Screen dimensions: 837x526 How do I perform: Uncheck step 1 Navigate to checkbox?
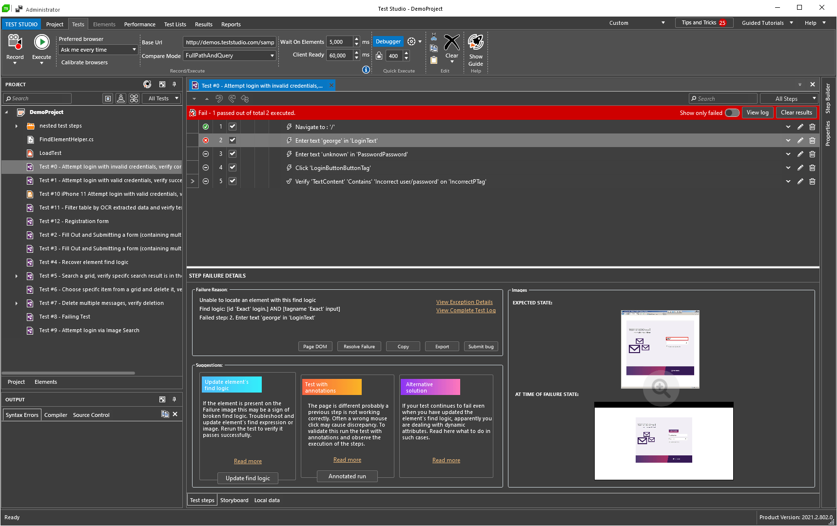(233, 127)
